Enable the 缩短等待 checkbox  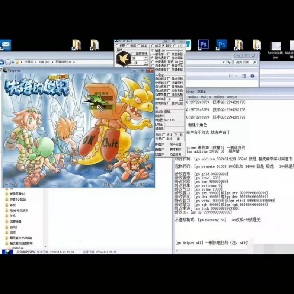(x=133, y=54)
